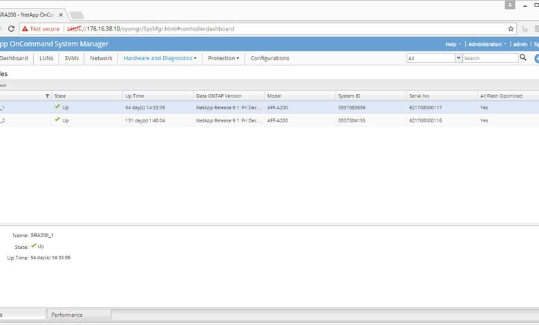Click the browser address bar URL

[x=151, y=29]
